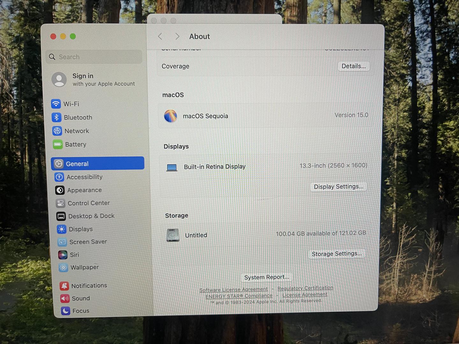
Task: Select the Focus moon icon
Action: (x=66, y=311)
